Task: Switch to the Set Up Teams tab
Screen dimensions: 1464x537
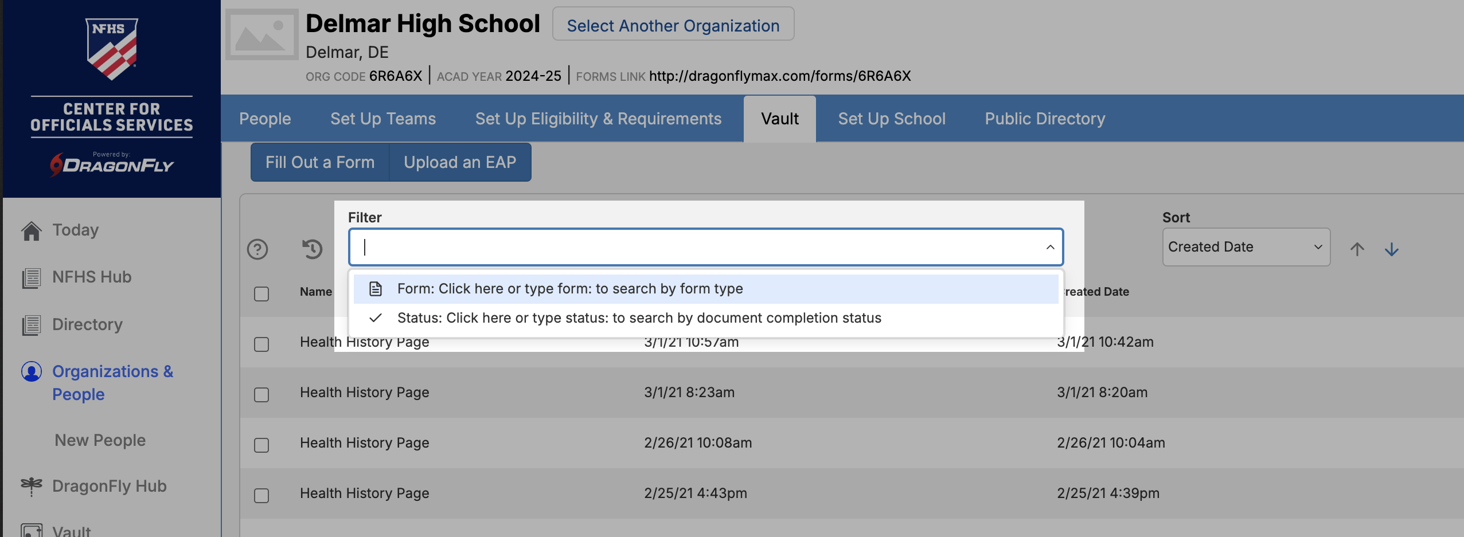Action: [383, 119]
